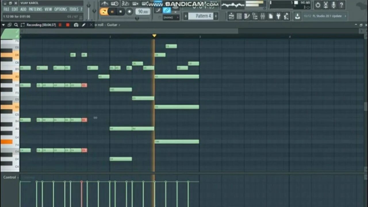
Task: Click the piano roll vertical scrollbar
Action: click(366, 106)
